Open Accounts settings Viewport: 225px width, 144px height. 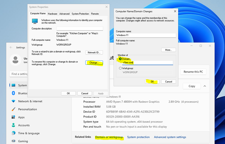tap(24, 125)
